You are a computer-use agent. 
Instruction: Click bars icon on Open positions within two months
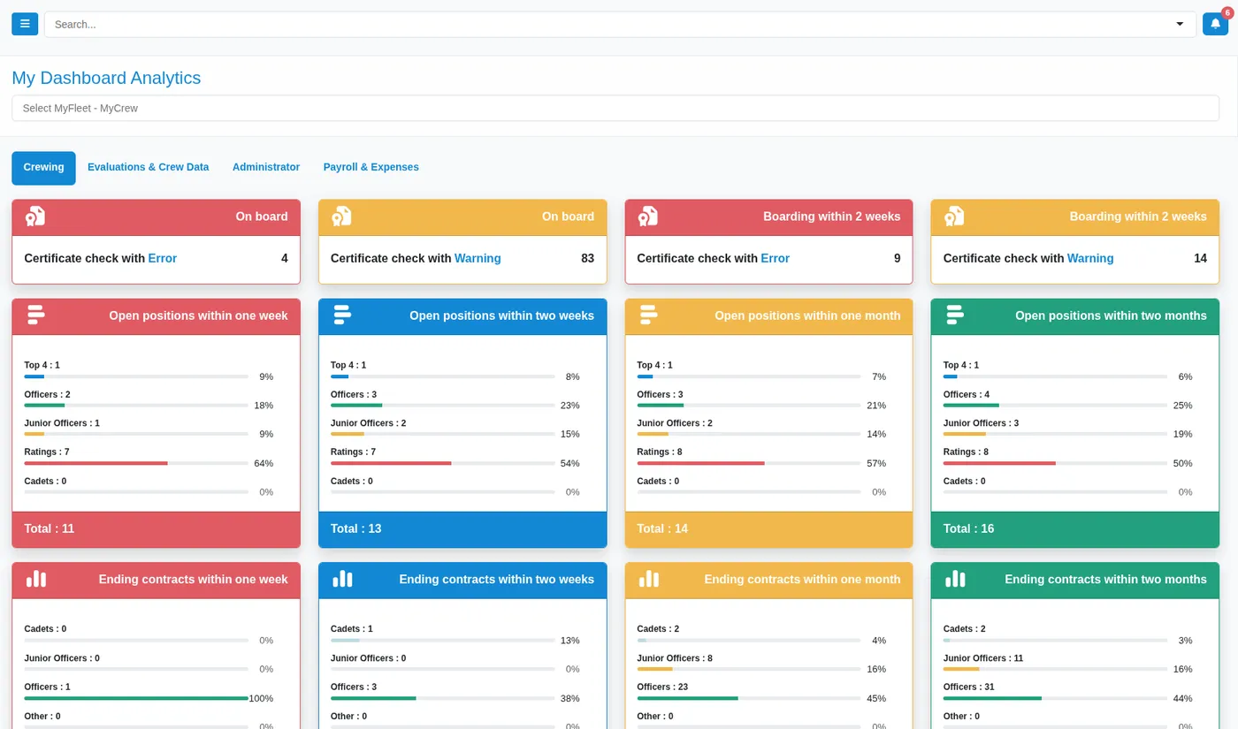954,315
